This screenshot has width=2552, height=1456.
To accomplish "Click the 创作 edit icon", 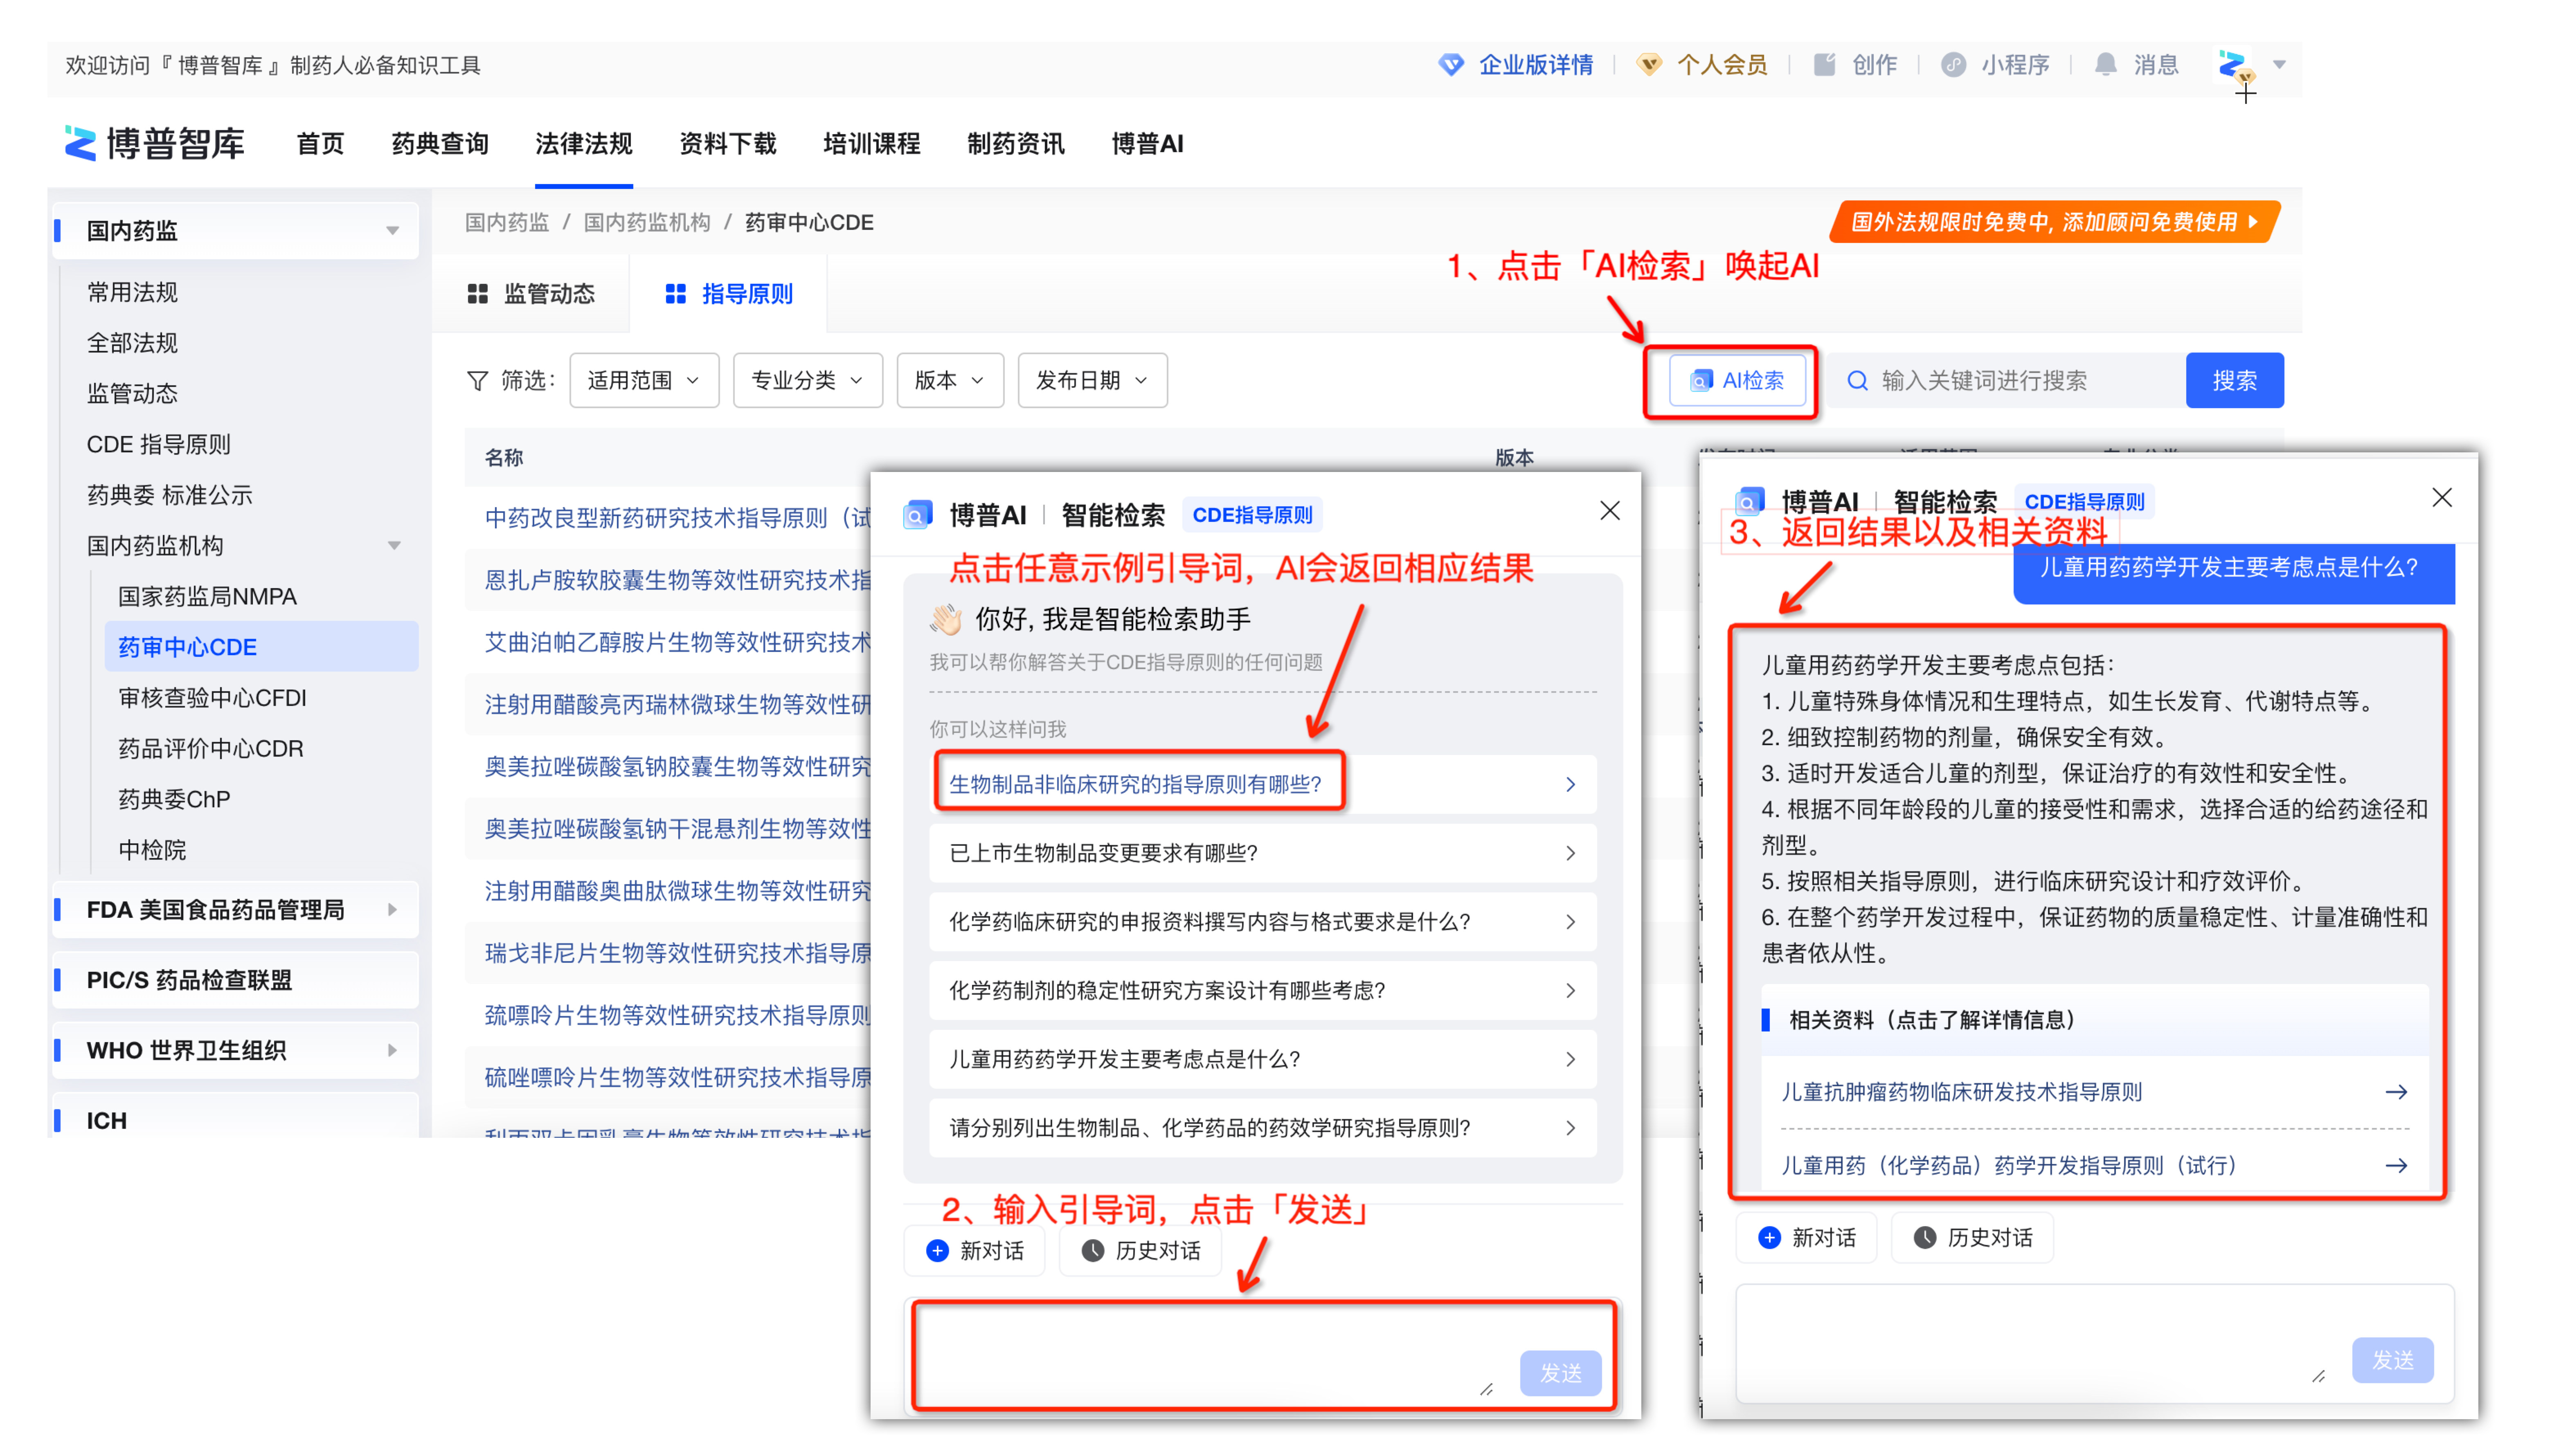I will [1825, 65].
